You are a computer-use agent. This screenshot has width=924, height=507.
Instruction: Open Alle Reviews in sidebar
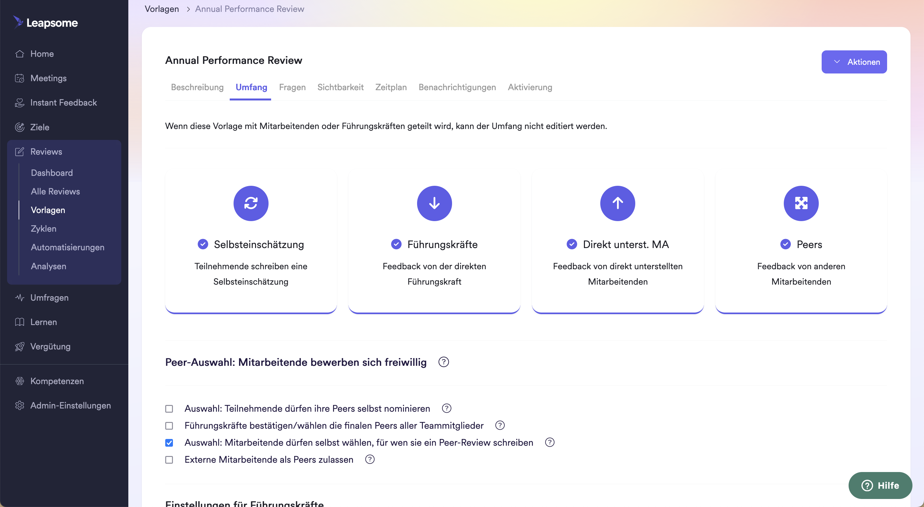[x=55, y=191]
